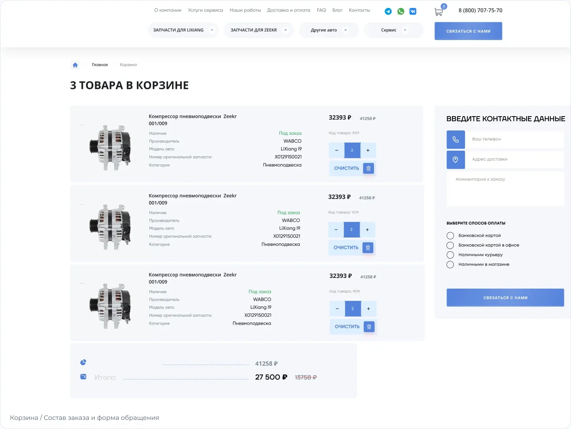Open the Telegram social icon
571x429 pixels.
point(388,11)
